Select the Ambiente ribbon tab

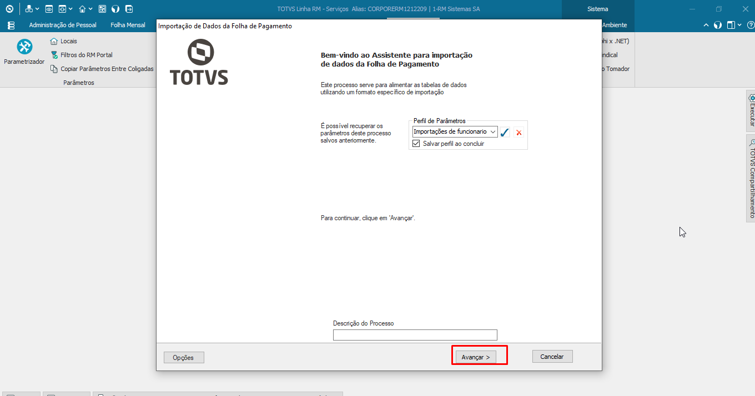(x=615, y=25)
